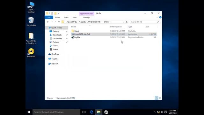Click the search magnifier icon
The width and height of the screenshot is (204, 115).
click(x=158, y=22)
